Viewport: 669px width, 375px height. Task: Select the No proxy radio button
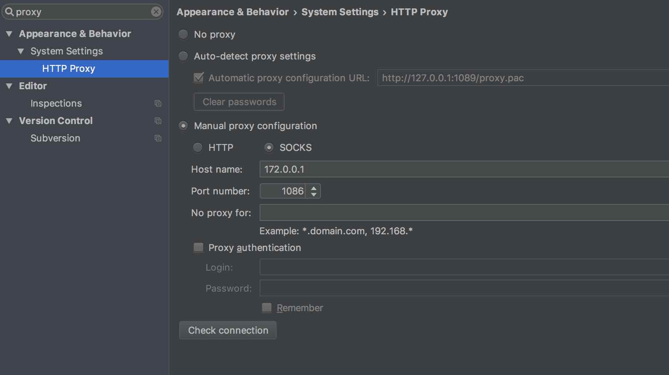point(183,34)
